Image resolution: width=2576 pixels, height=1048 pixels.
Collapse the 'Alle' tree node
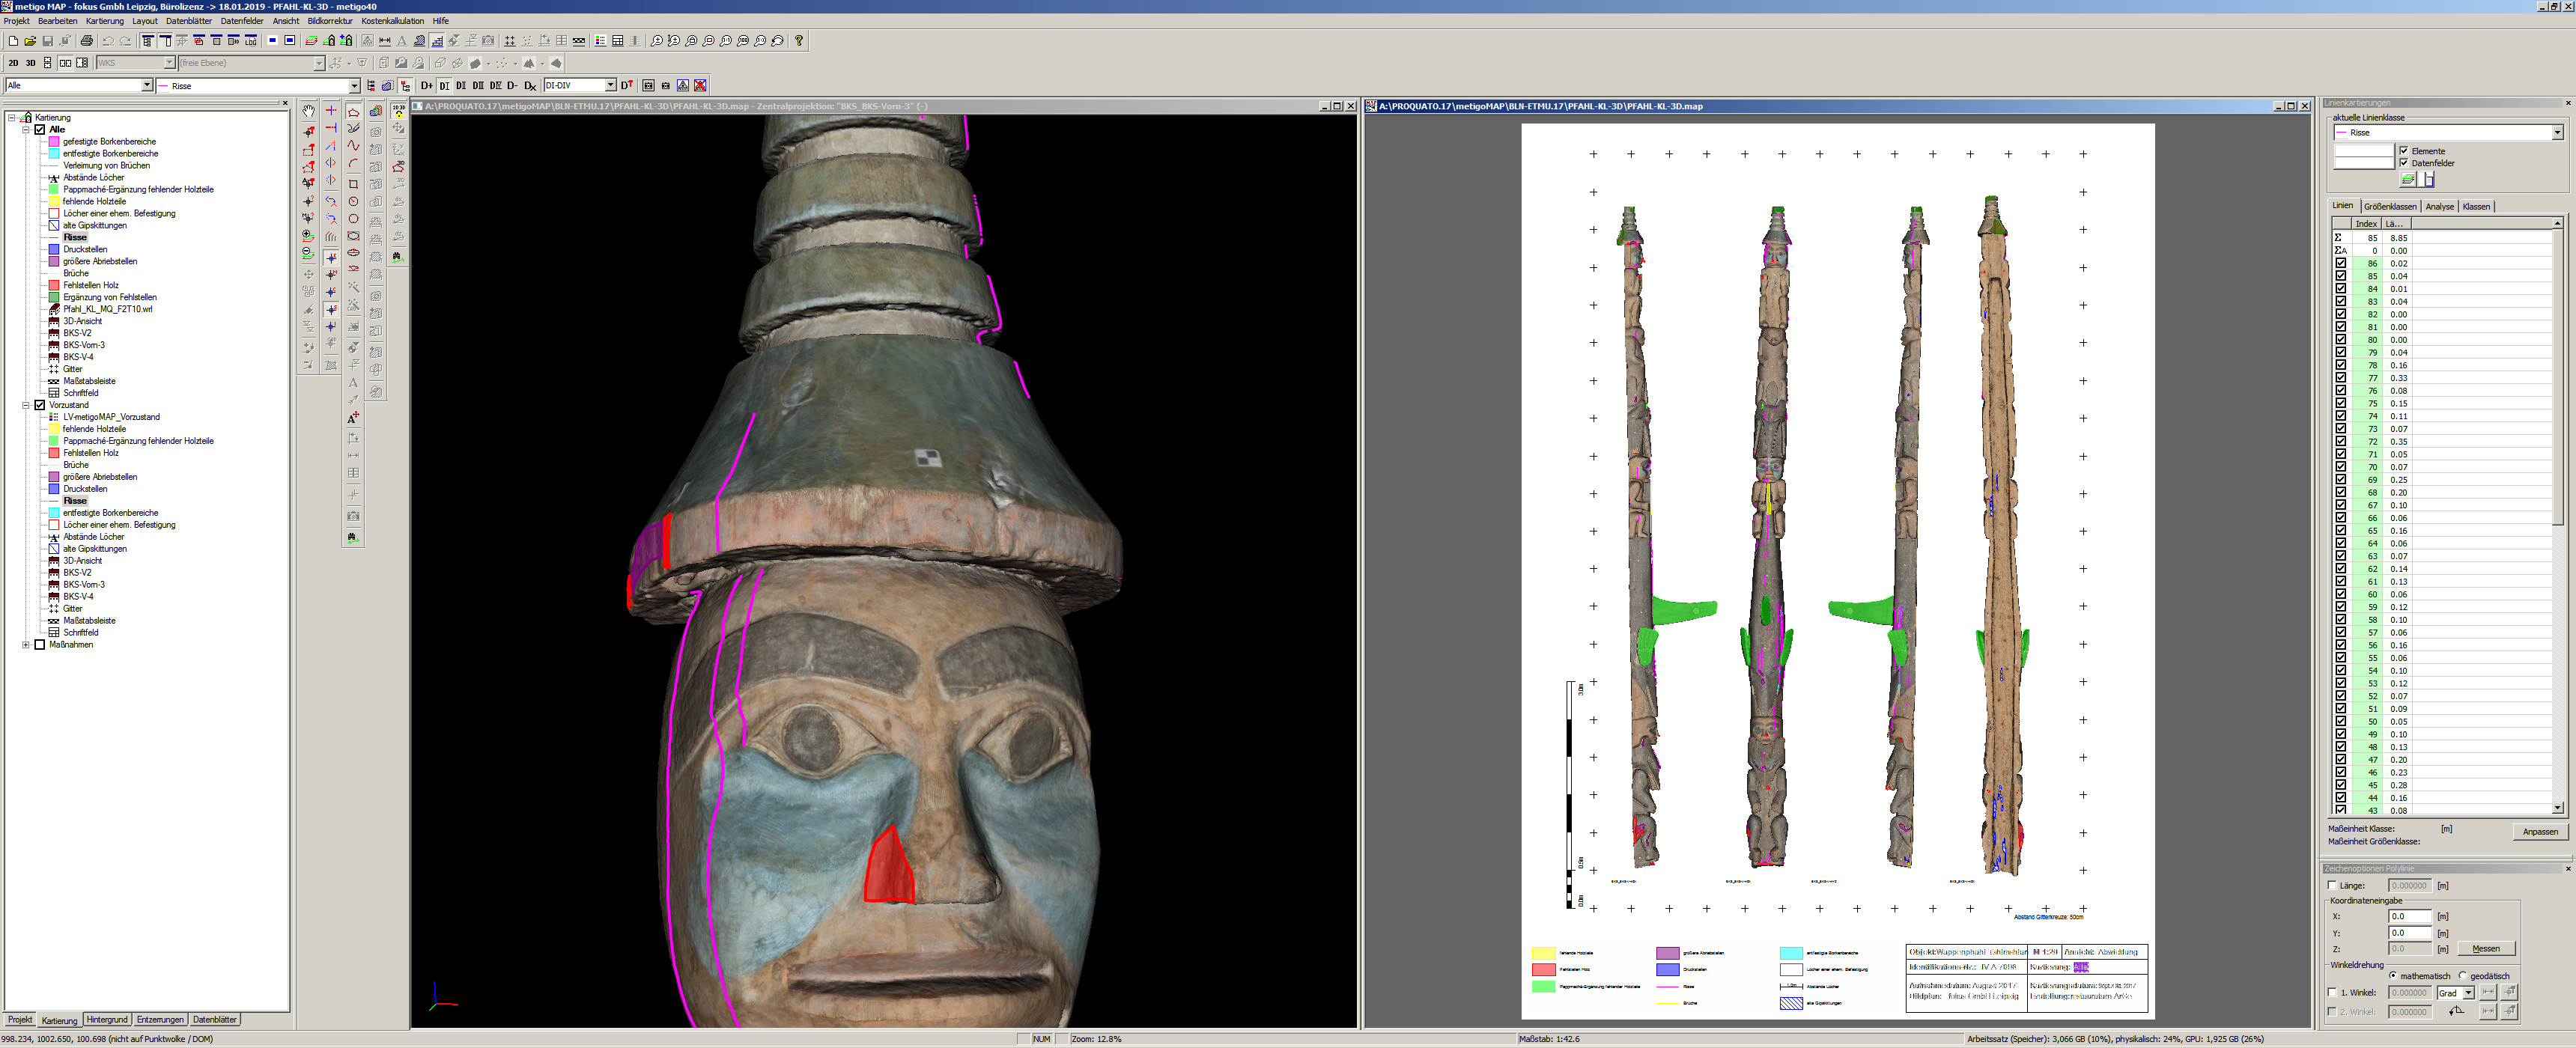26,130
